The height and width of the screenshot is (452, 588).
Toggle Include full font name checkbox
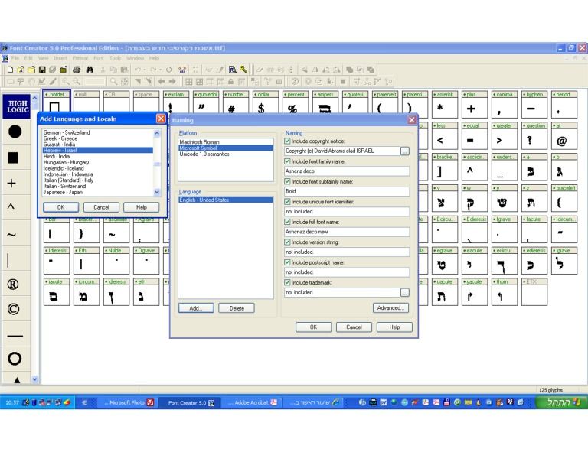click(287, 222)
